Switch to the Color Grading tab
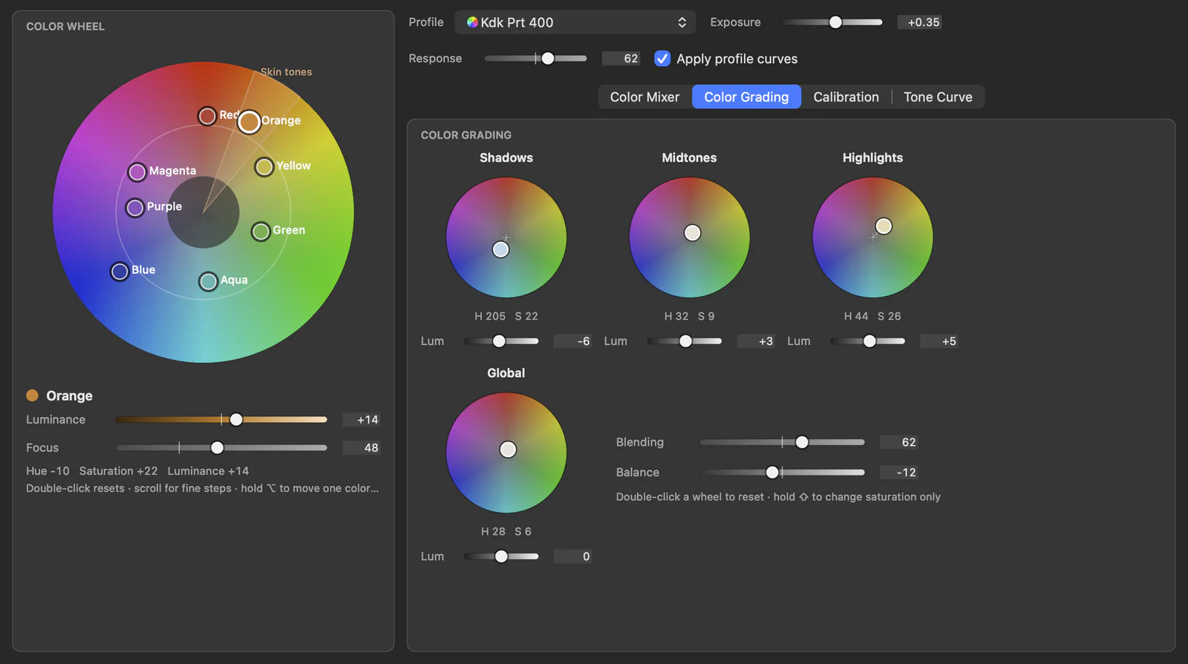This screenshot has height=664, width=1188. (x=746, y=97)
